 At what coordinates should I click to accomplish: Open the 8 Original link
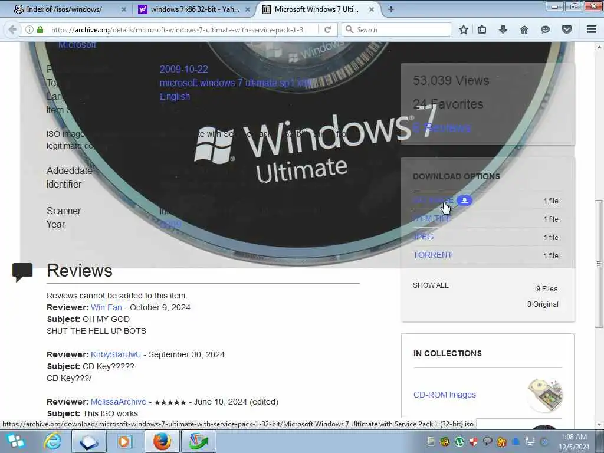tap(543, 304)
